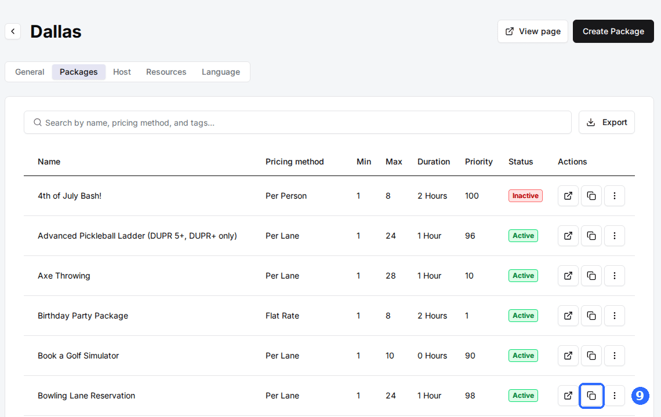Click the Duration column header
The width and height of the screenshot is (661, 417).
click(433, 162)
